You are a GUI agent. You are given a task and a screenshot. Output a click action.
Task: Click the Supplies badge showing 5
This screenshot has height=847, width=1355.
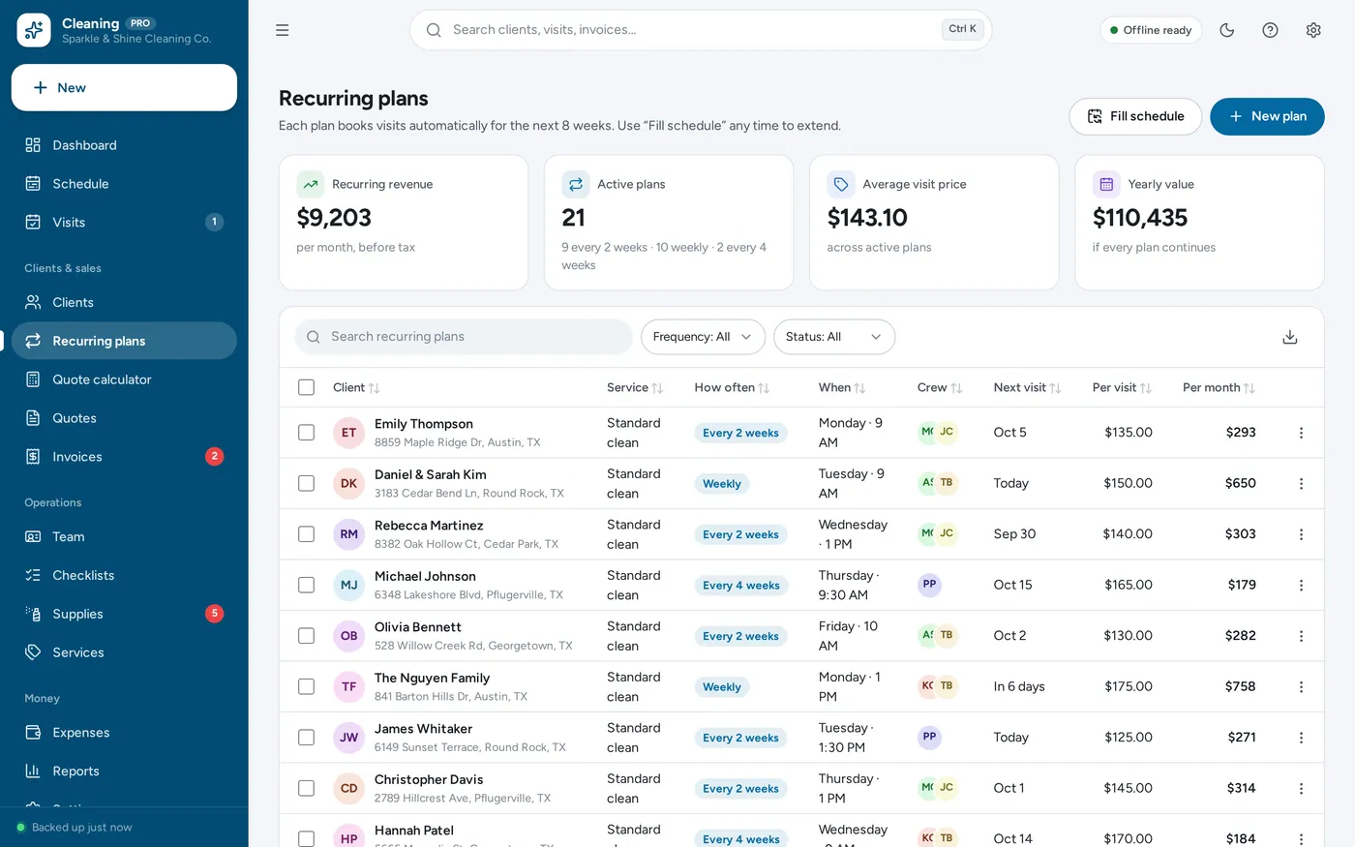click(214, 613)
